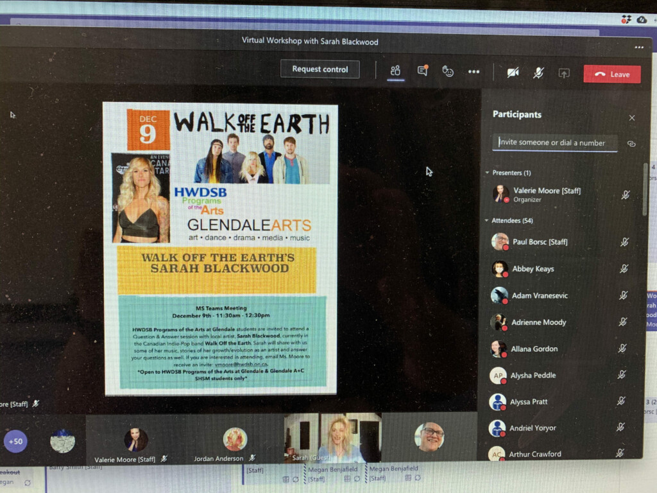Open the More actions menu
Screen dimensions: 657x493
pyautogui.click(x=474, y=72)
